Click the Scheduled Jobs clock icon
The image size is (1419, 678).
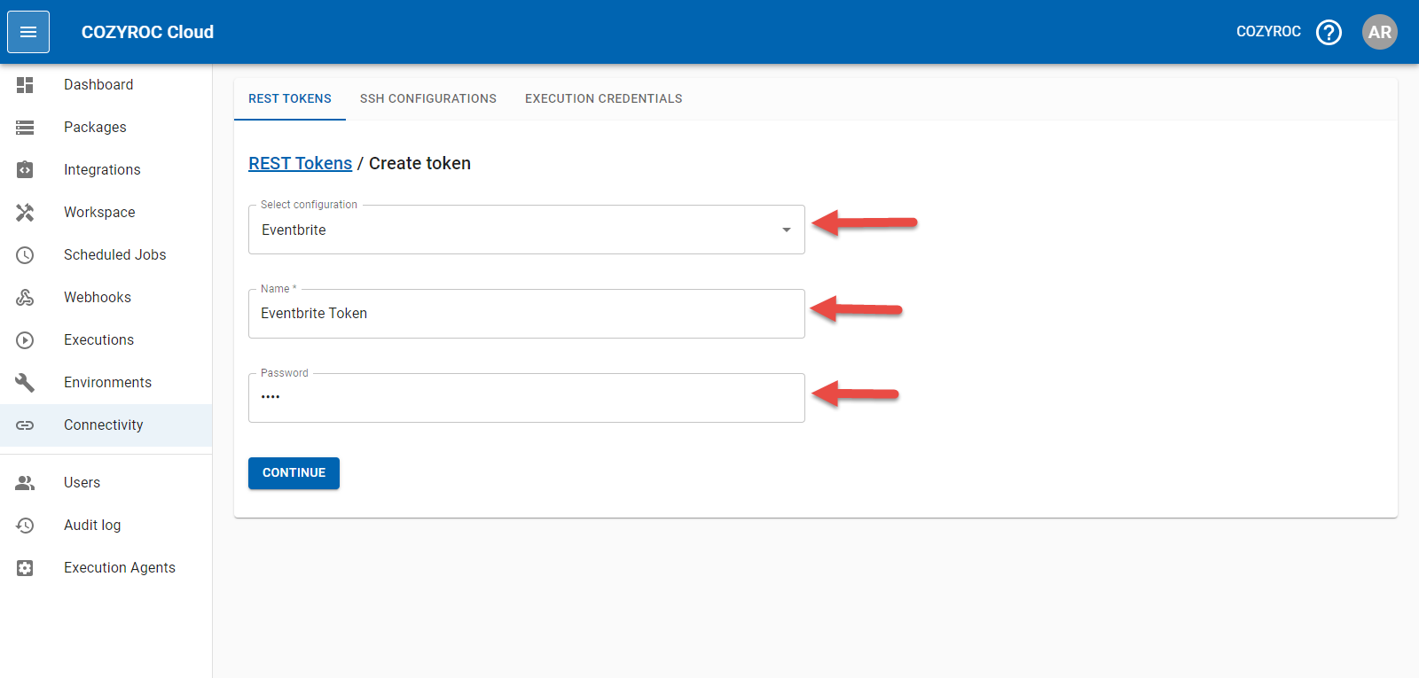25,255
